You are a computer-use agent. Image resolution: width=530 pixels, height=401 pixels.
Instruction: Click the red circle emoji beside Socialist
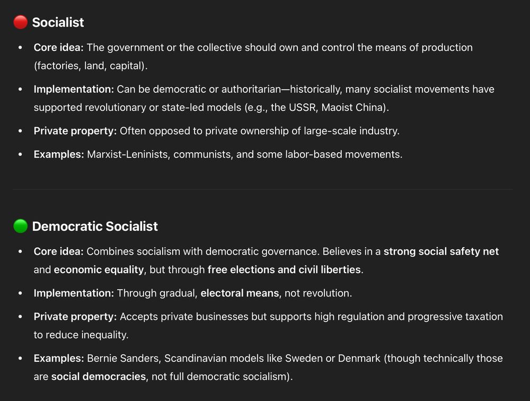[20, 22]
